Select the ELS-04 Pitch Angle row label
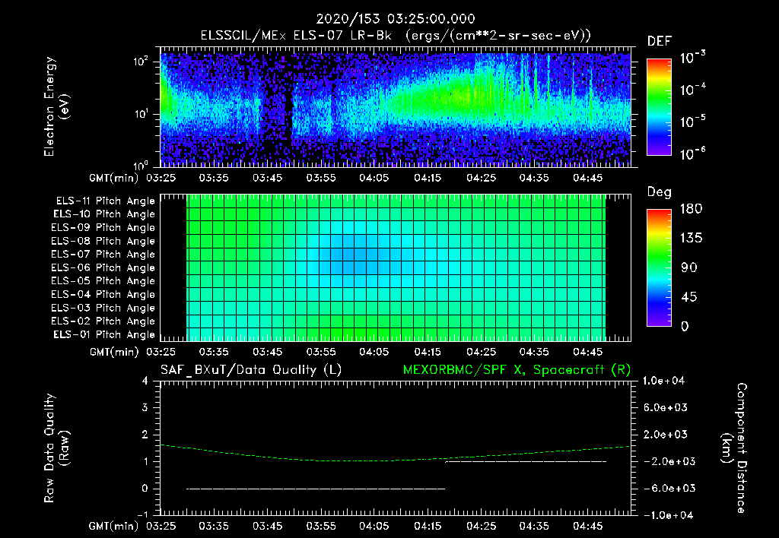The height and width of the screenshot is (538, 779). click(x=103, y=294)
